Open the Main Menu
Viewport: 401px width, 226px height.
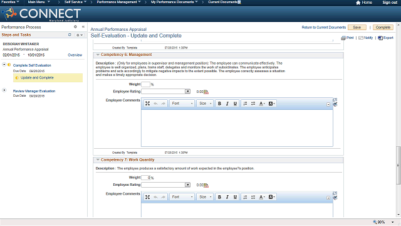tap(39, 2)
